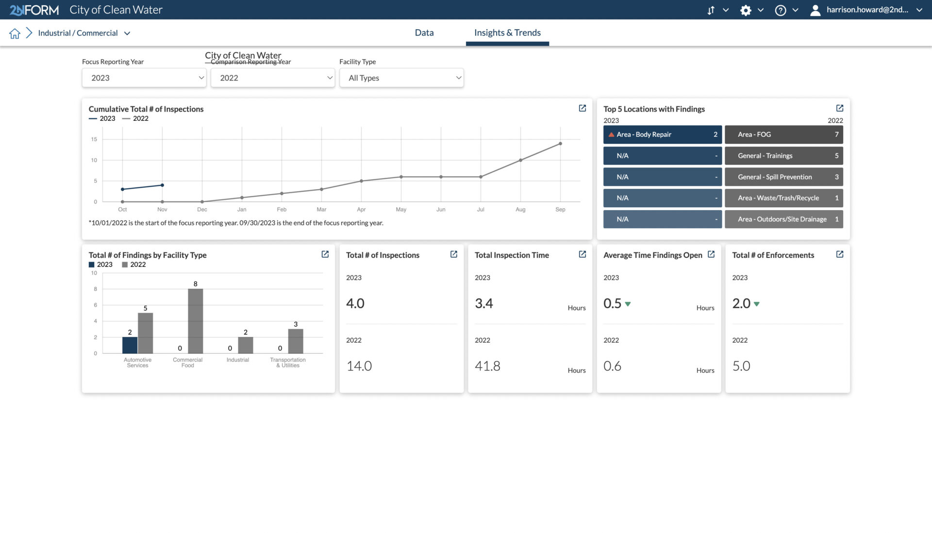Click the user account email in top navigation

pos(868,10)
